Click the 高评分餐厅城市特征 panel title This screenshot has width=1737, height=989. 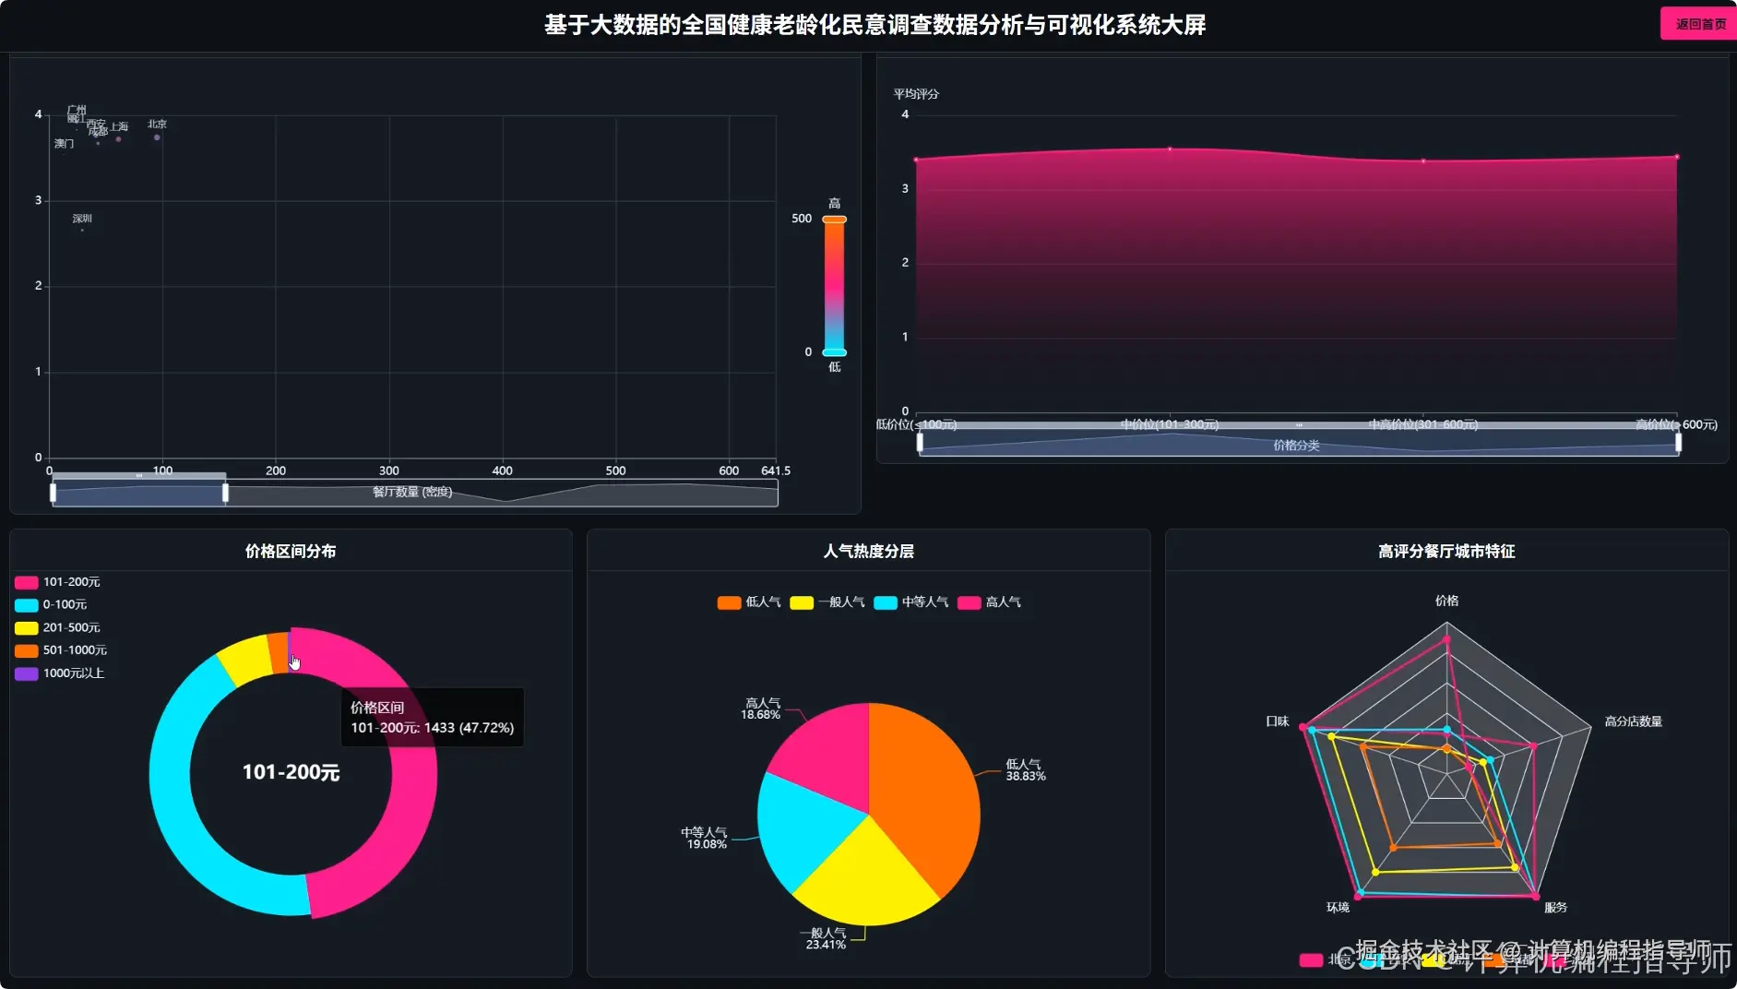(x=1446, y=551)
